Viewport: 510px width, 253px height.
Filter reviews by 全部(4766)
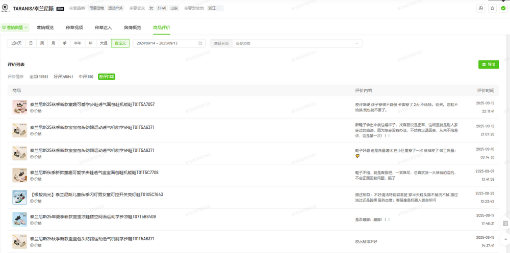pos(39,77)
